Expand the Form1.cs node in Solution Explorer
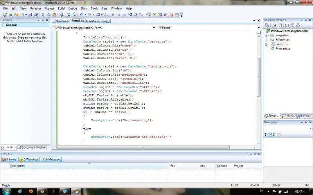Screen dimensions: 313x195 tap(266, 44)
